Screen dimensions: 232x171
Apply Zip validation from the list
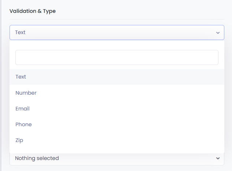[x=117, y=140]
